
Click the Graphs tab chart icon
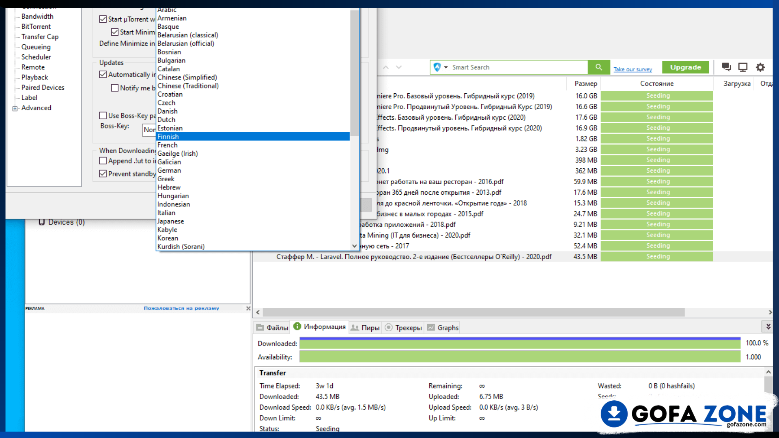pos(431,327)
